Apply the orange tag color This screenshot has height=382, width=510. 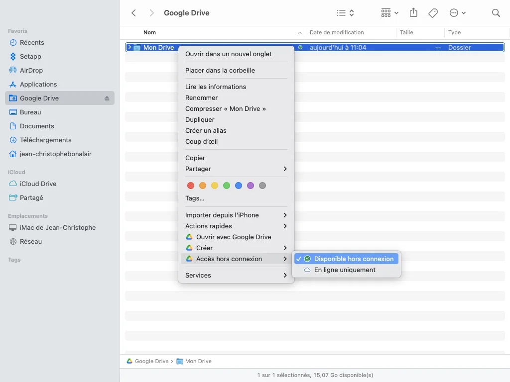point(203,186)
